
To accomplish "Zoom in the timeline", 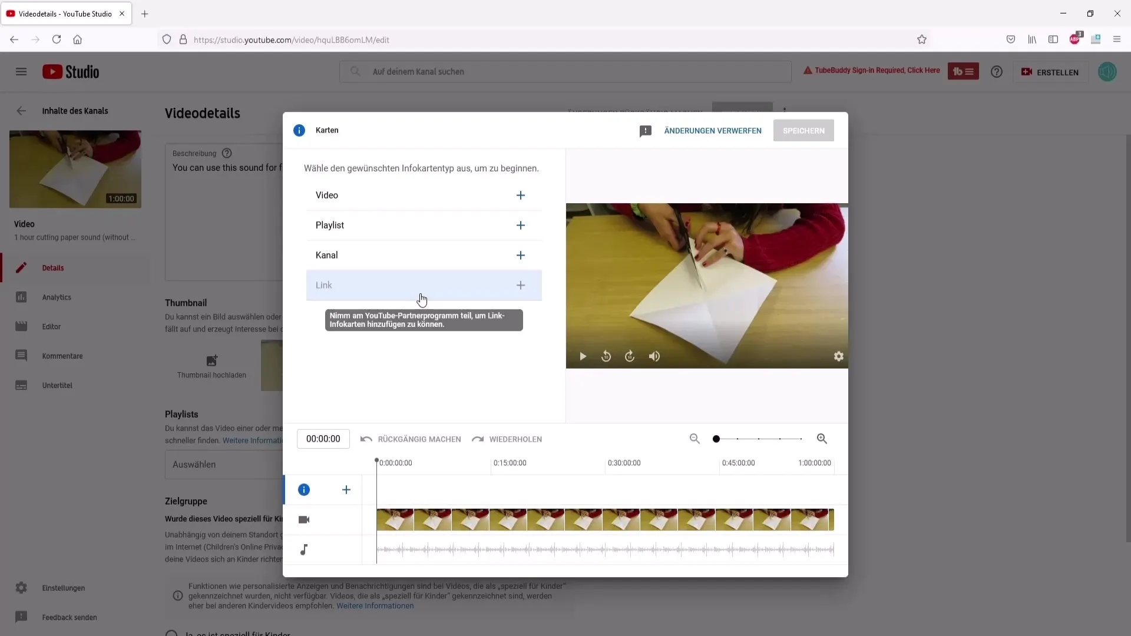I will 822,439.
